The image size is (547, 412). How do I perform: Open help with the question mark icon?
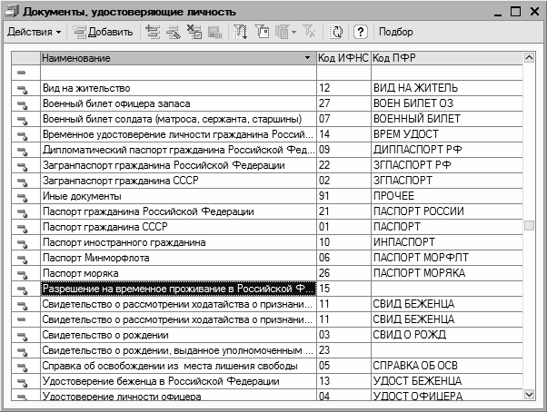(x=360, y=32)
